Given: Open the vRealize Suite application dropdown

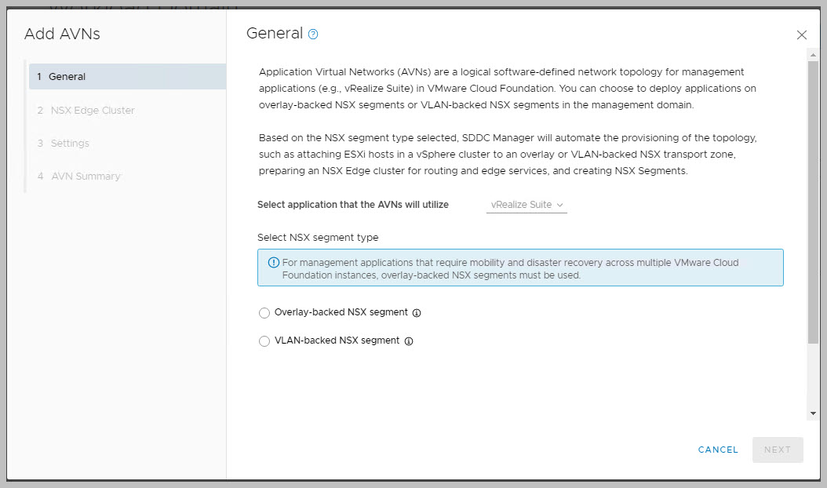Looking at the screenshot, I should 522,205.
